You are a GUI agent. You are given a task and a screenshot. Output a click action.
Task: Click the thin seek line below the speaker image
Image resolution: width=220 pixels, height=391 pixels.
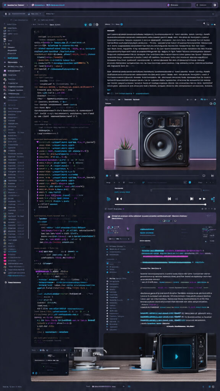161,176
